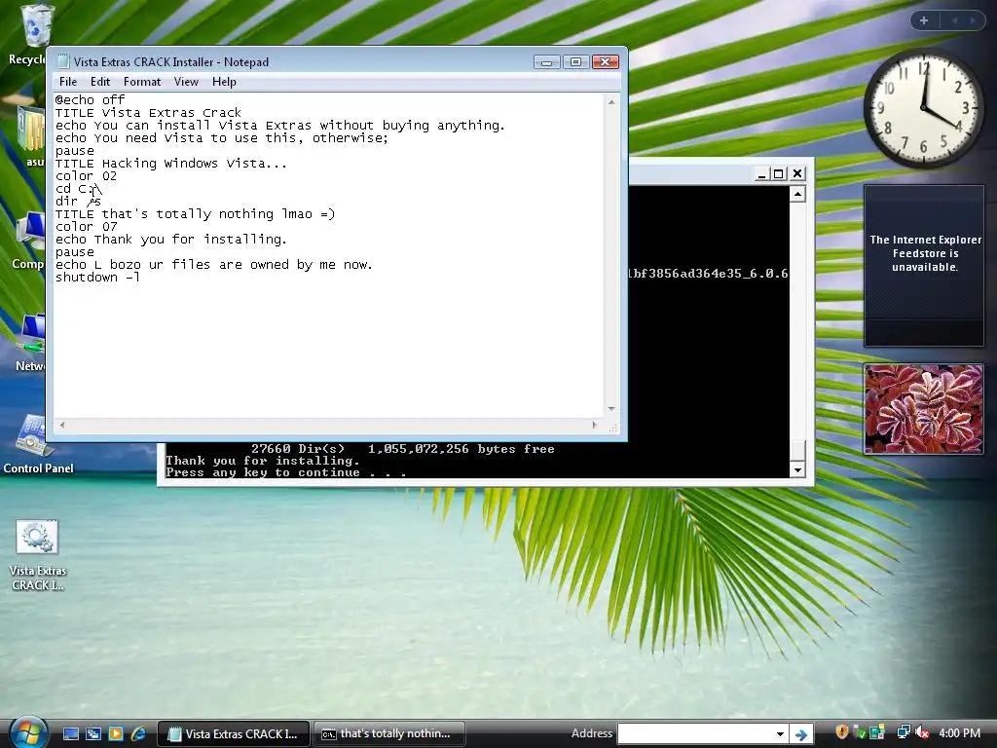
Task: Minimize the Notepad window
Action: click(547, 61)
